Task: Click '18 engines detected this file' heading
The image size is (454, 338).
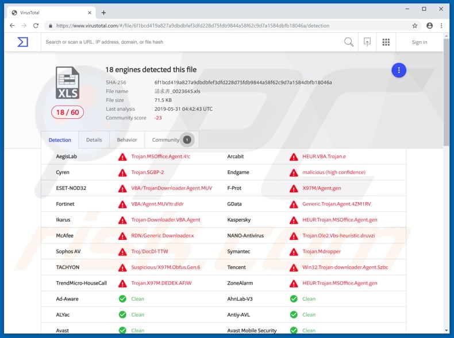Action: point(151,69)
